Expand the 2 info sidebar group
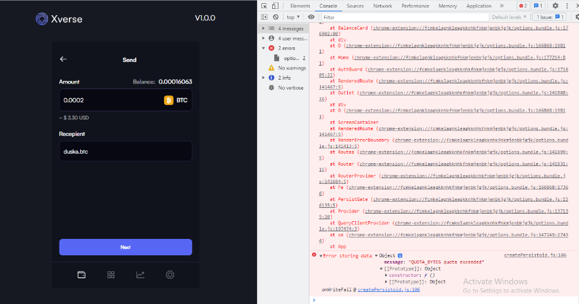Screen dimensions: 579x304 [263, 78]
